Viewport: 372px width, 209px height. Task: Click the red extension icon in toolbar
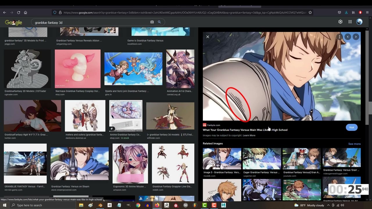[360, 12]
